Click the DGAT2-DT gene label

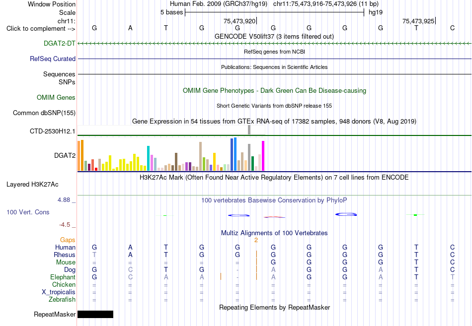[59, 43]
